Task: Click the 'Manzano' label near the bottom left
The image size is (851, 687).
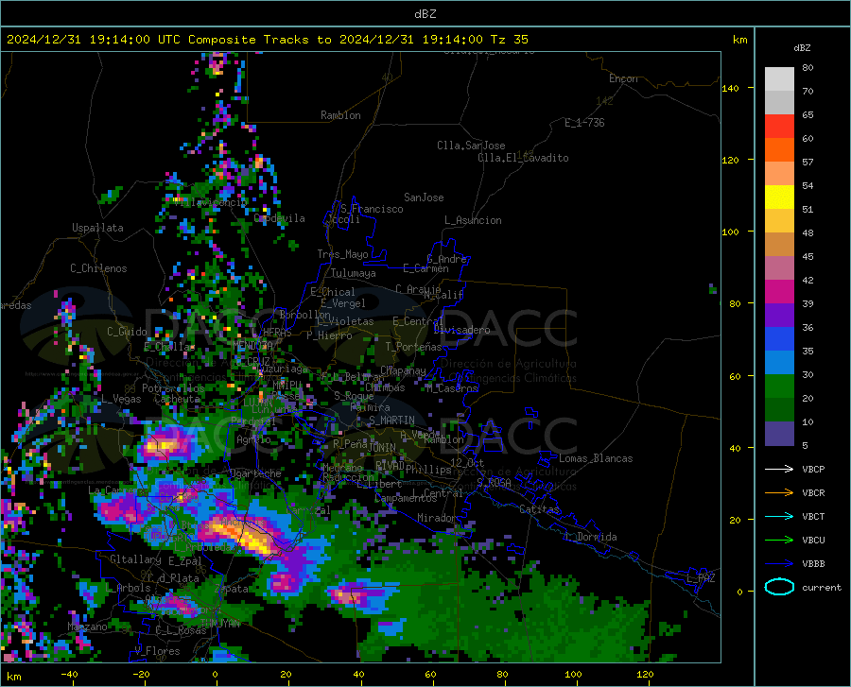Action: coord(87,627)
